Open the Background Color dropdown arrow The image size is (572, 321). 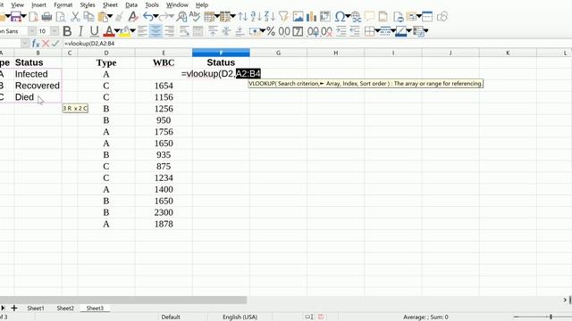133,31
